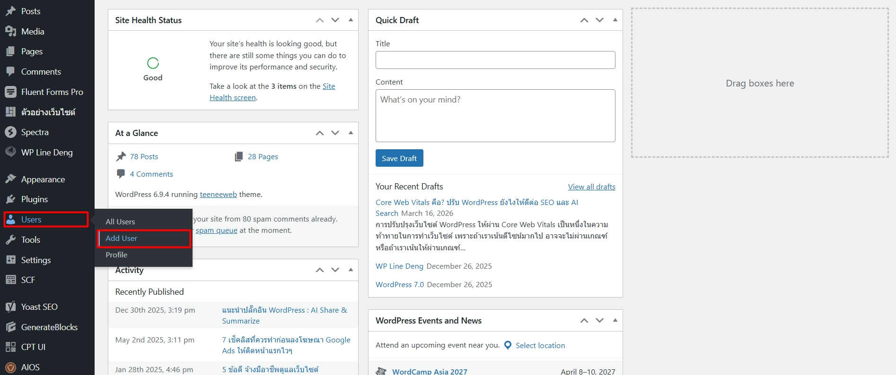Image resolution: width=896 pixels, height=375 pixels.
Task: Click the location pin icon near Select location
Action: click(508, 345)
